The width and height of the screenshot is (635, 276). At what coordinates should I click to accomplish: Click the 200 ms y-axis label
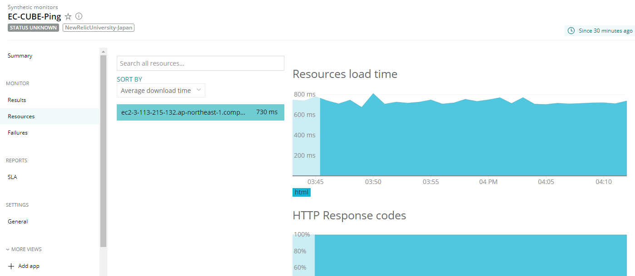(x=304, y=155)
